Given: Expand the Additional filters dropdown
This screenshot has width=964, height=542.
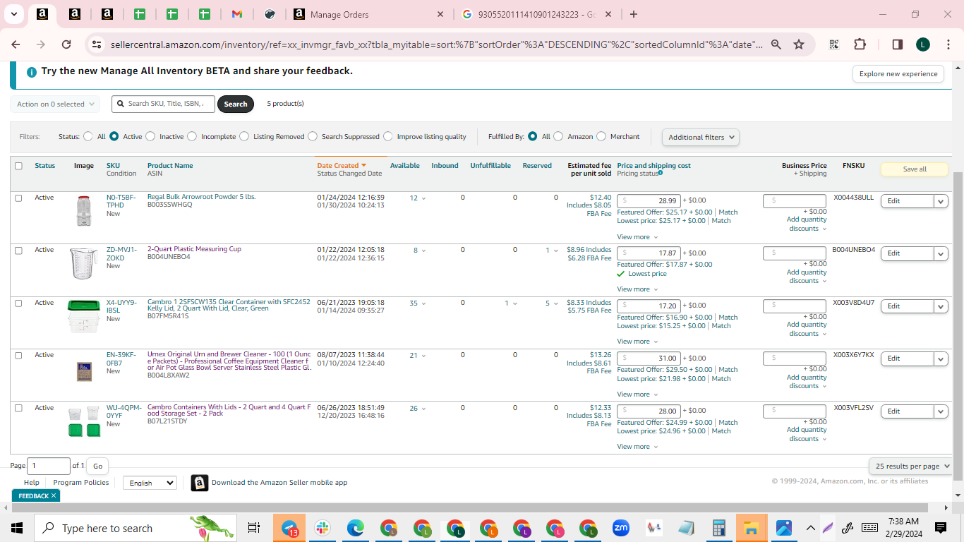Looking at the screenshot, I should click(x=701, y=137).
